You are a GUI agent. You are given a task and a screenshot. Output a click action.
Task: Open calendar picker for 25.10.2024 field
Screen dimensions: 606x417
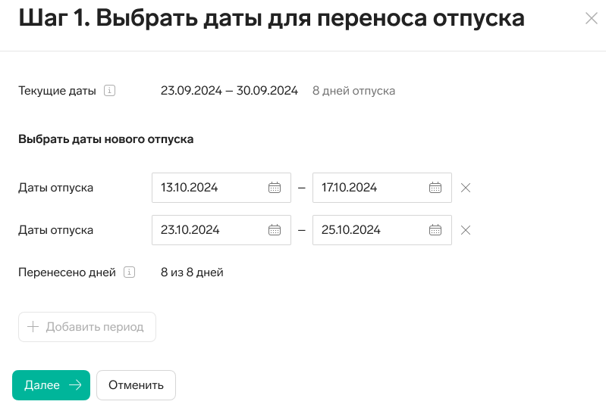coord(435,230)
